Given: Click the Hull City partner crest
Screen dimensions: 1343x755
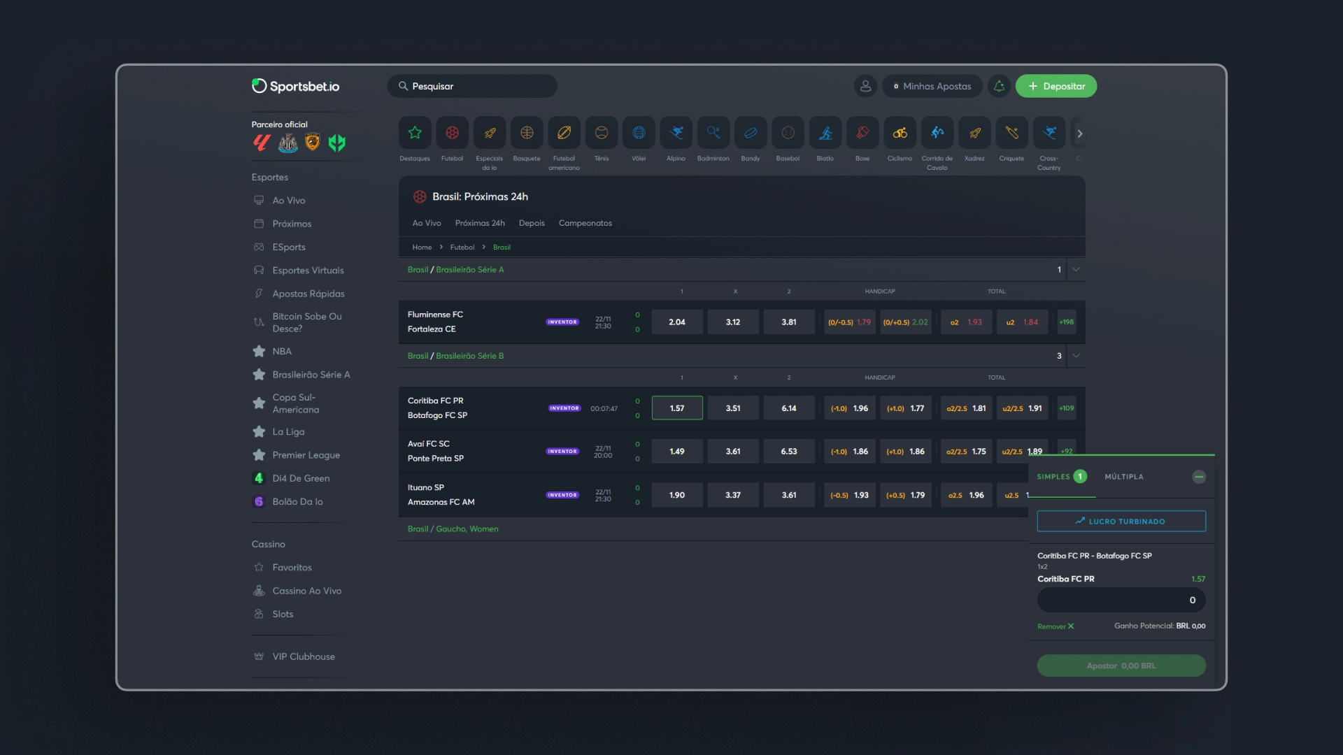Looking at the screenshot, I should pyautogui.click(x=313, y=143).
